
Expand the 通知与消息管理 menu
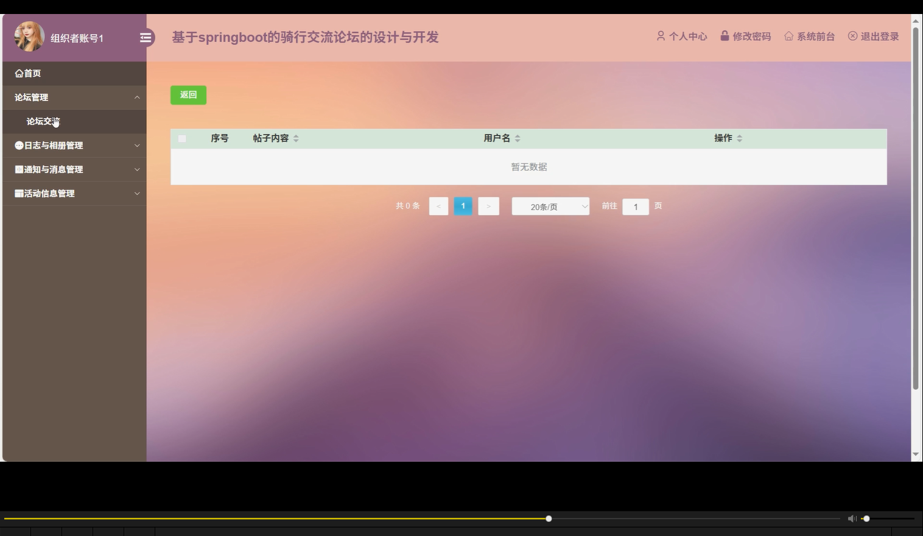(x=74, y=169)
